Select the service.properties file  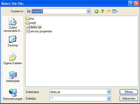tap(39, 31)
